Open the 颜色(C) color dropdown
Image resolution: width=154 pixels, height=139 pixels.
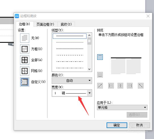(x=72, y=80)
